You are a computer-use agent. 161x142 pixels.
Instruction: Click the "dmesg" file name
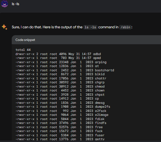100,103
